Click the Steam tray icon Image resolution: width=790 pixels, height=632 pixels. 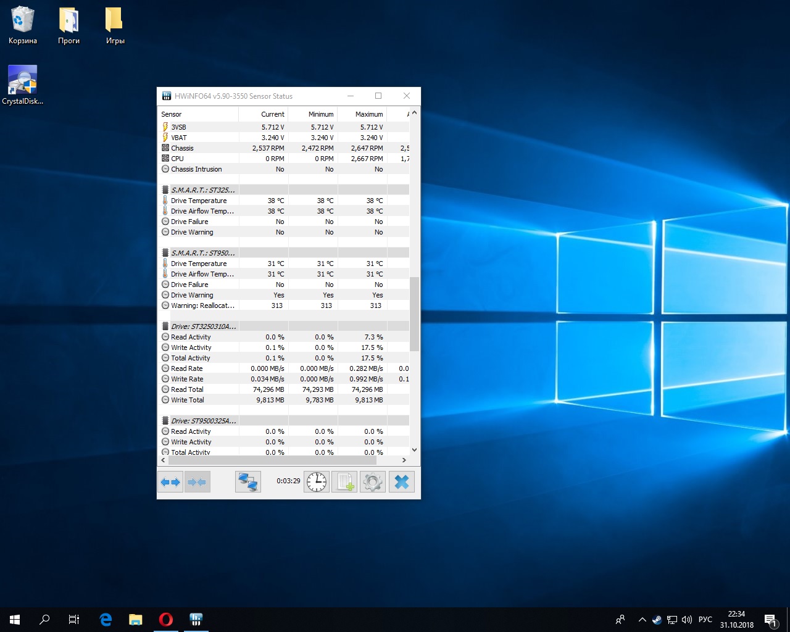657,620
